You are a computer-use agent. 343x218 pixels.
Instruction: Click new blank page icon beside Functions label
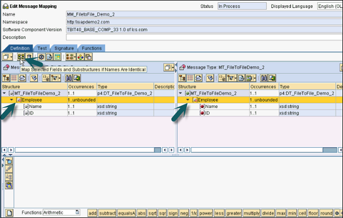pyautogui.click(x=9, y=213)
